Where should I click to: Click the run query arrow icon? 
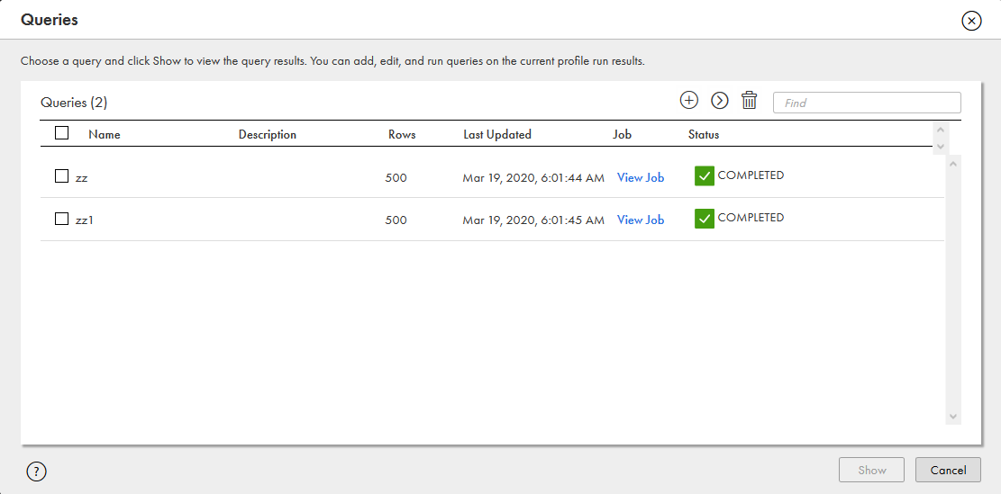click(719, 101)
